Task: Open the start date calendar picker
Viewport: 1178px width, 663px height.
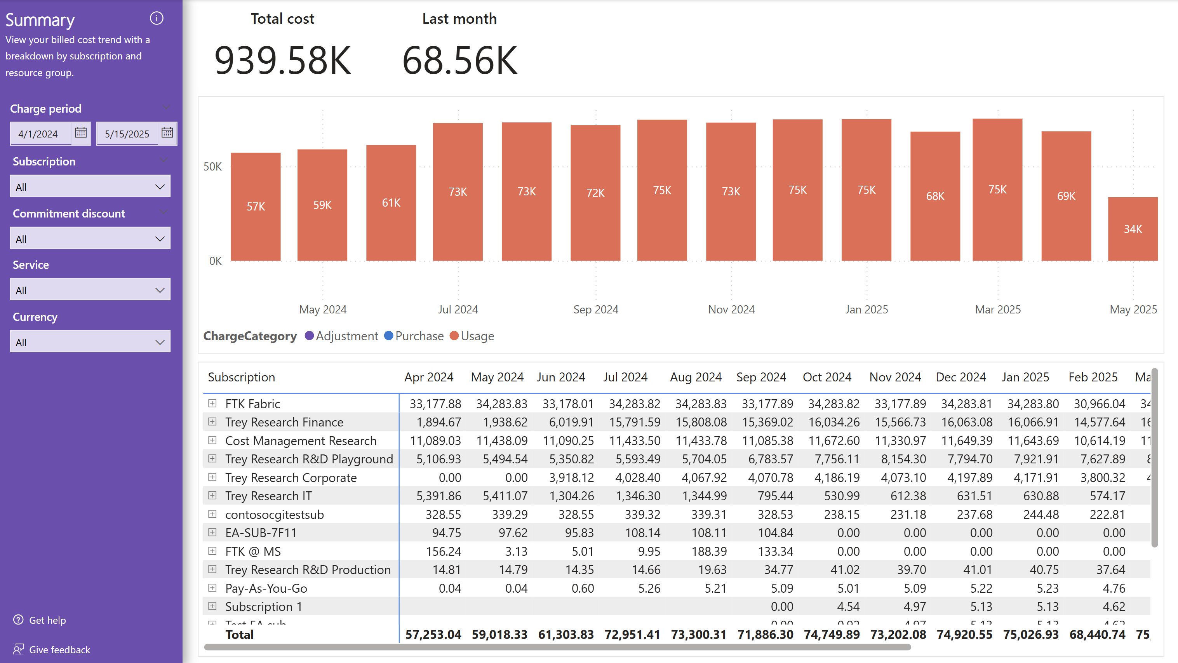Action: pos(81,132)
